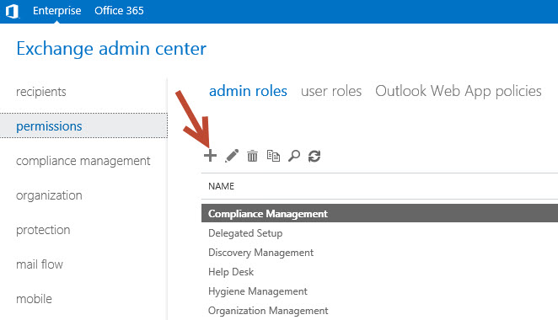
Task: Open recipients in the left navigation
Action: pos(41,92)
